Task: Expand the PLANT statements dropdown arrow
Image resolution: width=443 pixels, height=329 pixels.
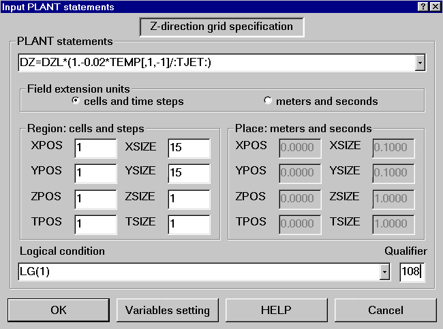Action: click(420, 63)
